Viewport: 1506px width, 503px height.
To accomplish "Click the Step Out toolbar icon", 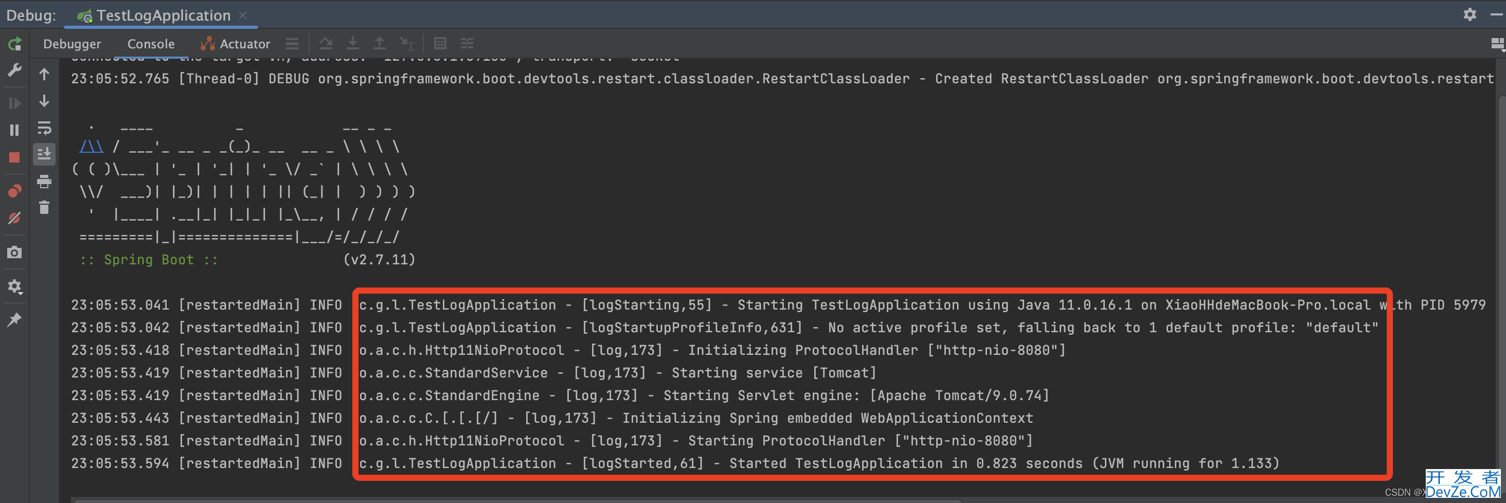I will [x=380, y=43].
